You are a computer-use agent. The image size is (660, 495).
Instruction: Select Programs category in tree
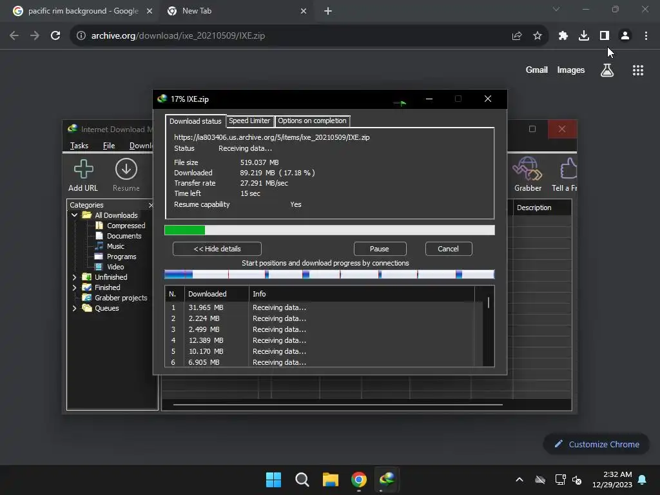[x=121, y=257]
